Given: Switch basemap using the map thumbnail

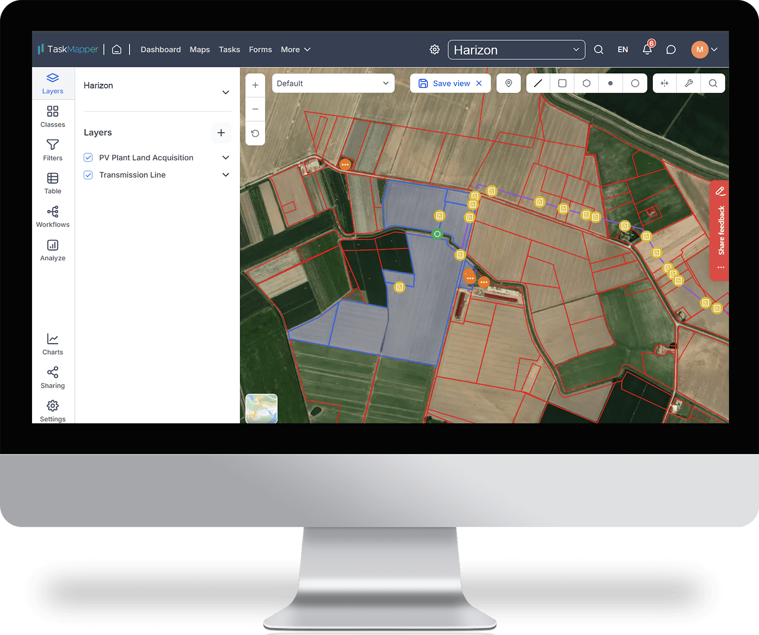Looking at the screenshot, I should click(x=261, y=408).
